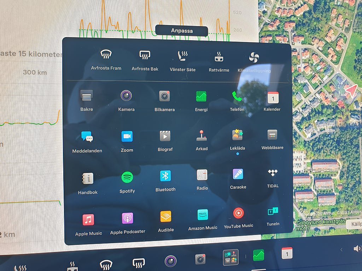
Task: Click the calendar icon in bottom dock
Action: (287, 253)
